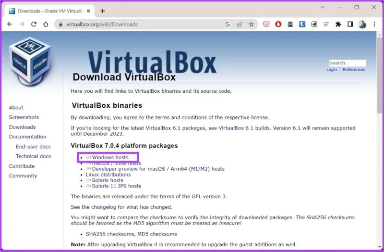
Task: Click the browser forward arrow
Action: [x=22, y=24]
